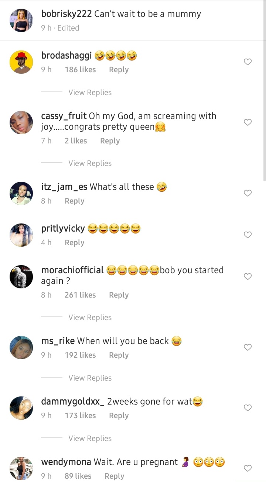Tap the heart beside ms_rike's comment
Screen dimensions: 266x482
[248, 347]
